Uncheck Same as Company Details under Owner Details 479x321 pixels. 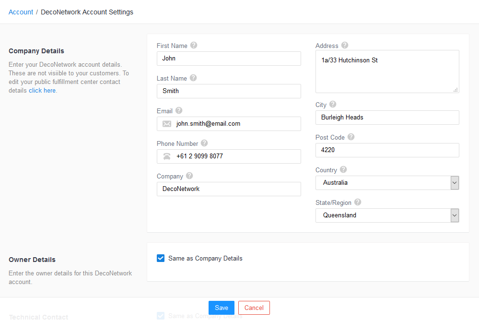coord(161,258)
